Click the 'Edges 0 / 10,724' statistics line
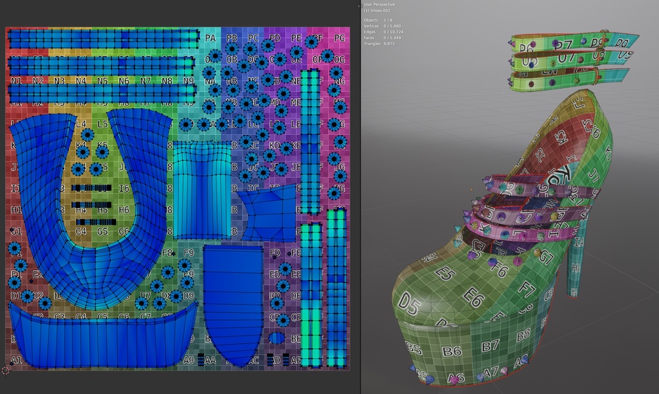Screen dimensions: 659x394 tap(384, 32)
